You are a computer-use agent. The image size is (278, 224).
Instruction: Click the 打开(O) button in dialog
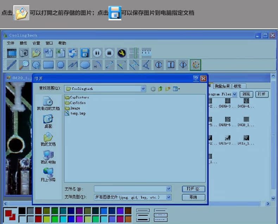(x=193, y=189)
